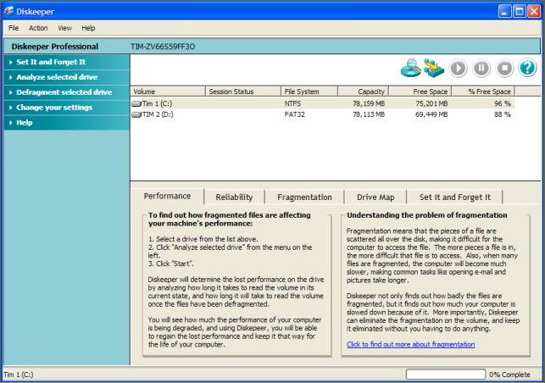Click the gray Pause button

click(481, 68)
